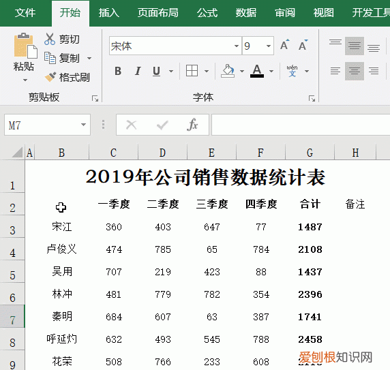This screenshot has width=390, height=370.
Task: Expand the copy options arrow next to 复制
Action: coord(89,59)
